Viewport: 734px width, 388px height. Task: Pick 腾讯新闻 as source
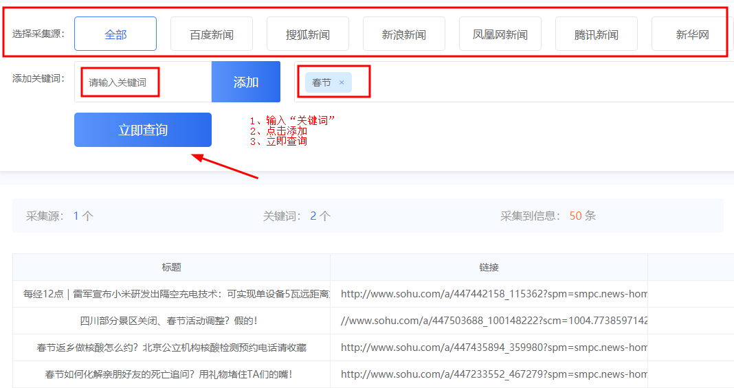coord(597,34)
